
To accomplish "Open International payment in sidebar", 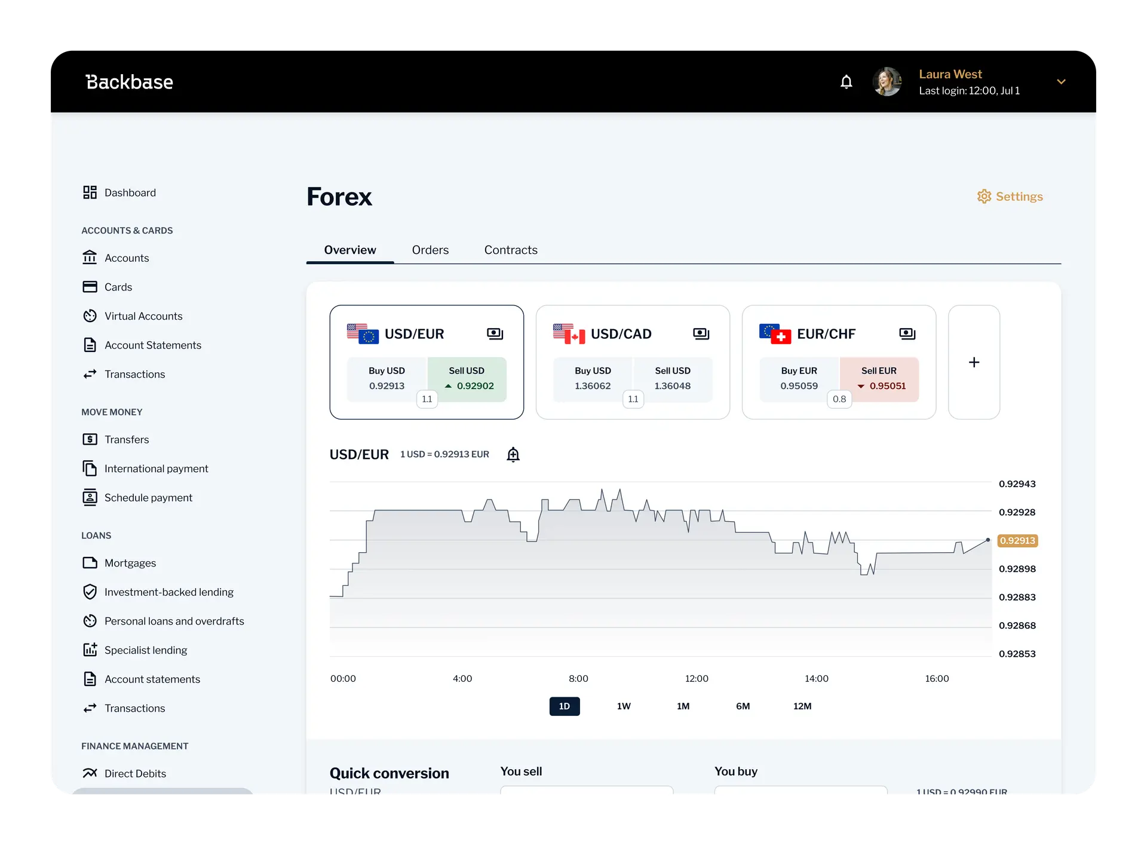I will [x=156, y=469].
